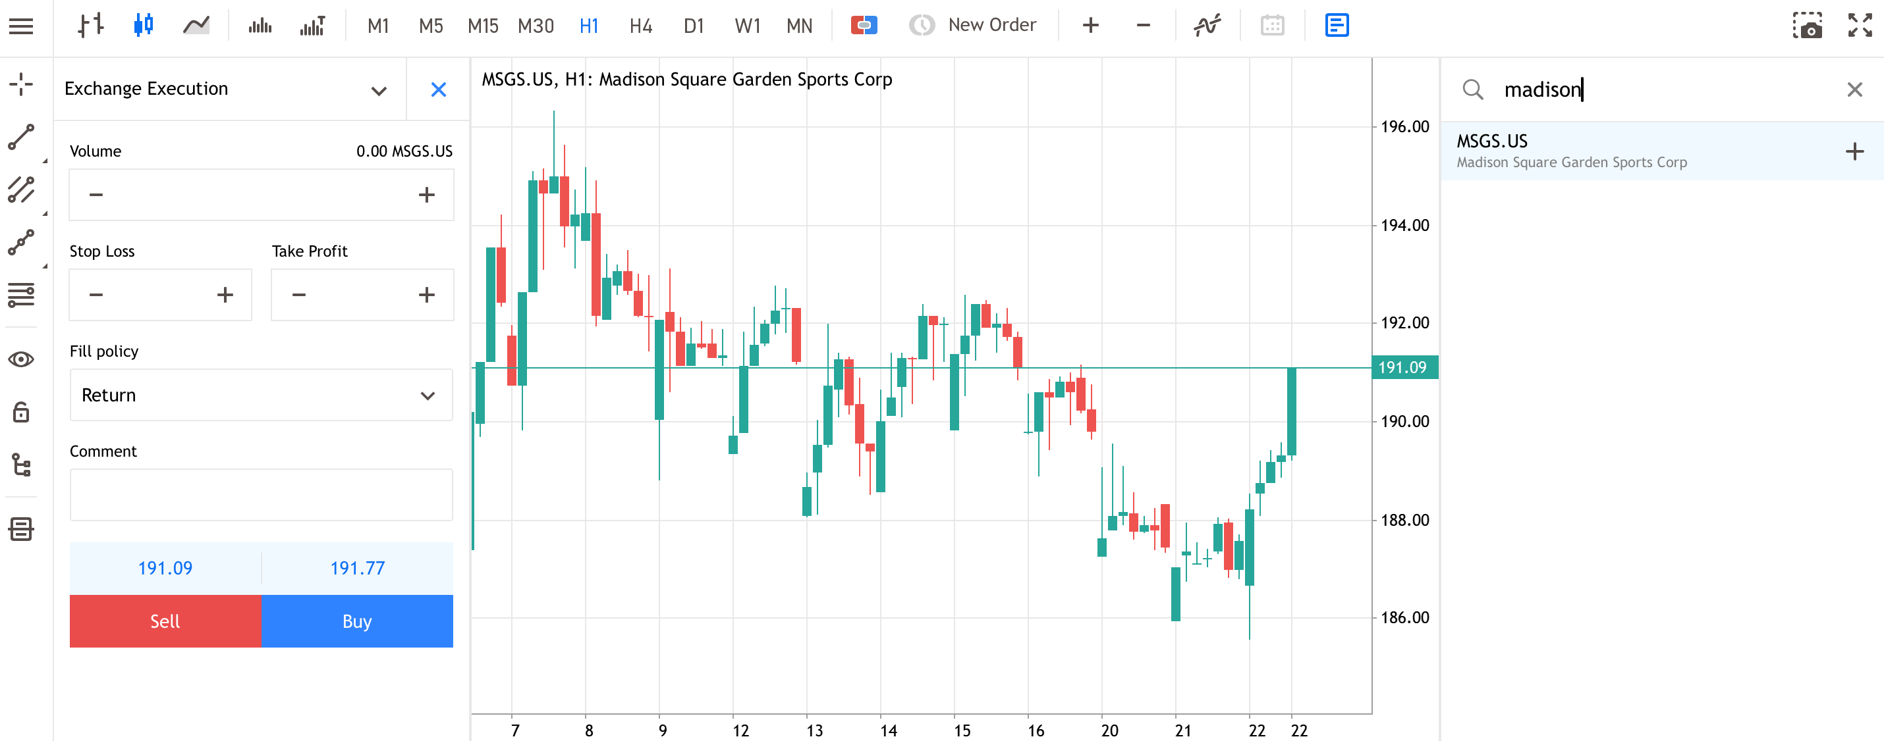Select M1 timeframe
Image resolution: width=1884 pixels, height=741 pixels.
tap(378, 26)
